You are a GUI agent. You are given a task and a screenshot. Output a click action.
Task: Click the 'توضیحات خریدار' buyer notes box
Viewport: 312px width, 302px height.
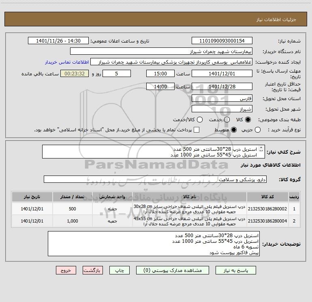pos(154,244)
